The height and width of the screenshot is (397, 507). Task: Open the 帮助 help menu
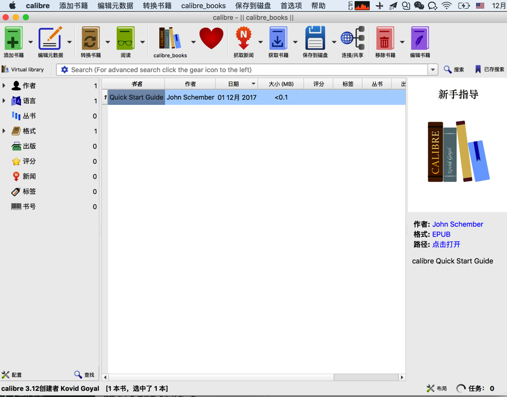pos(318,6)
